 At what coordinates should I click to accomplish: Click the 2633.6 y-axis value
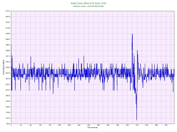[8, 79]
